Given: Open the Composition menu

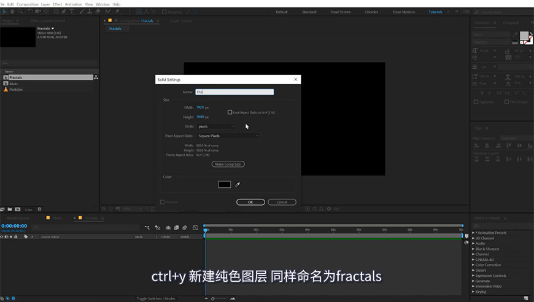Looking at the screenshot, I should (27, 4).
